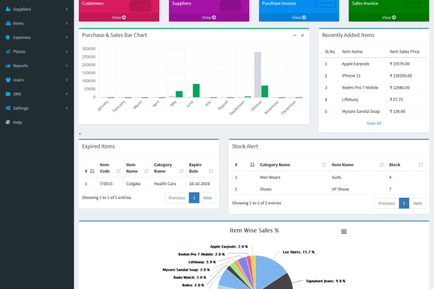This screenshot has width=434, height=289.
Task: Open the pie chart hamburger menu icon
Action: [x=344, y=232]
